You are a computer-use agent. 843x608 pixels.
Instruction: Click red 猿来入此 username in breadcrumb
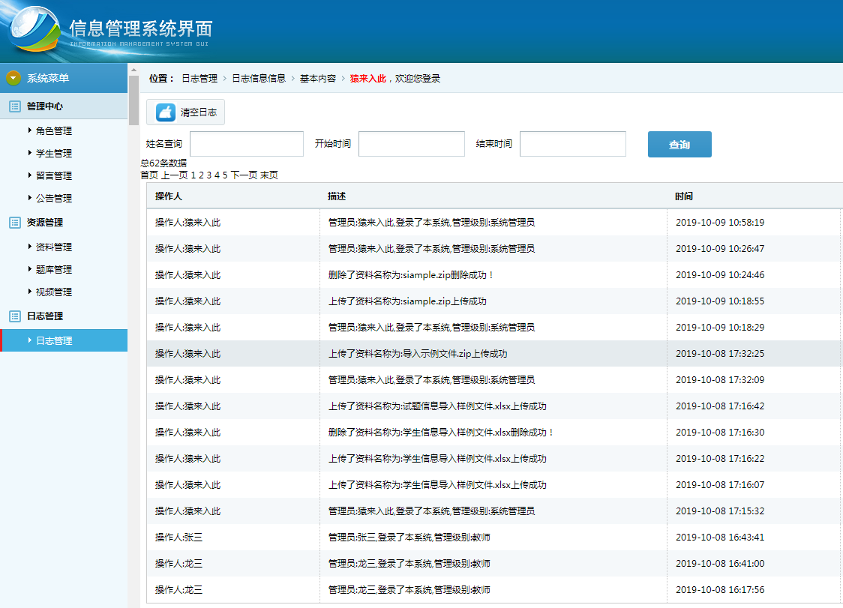[367, 79]
